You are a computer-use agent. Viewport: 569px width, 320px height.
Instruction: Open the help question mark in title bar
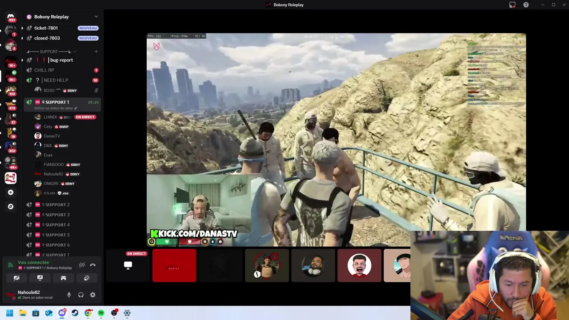(526, 5)
